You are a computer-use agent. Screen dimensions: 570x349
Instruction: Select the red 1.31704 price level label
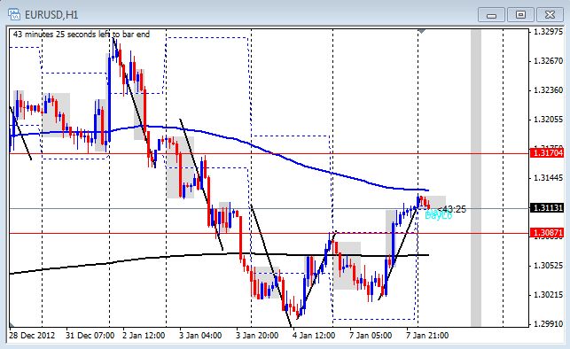(547, 153)
